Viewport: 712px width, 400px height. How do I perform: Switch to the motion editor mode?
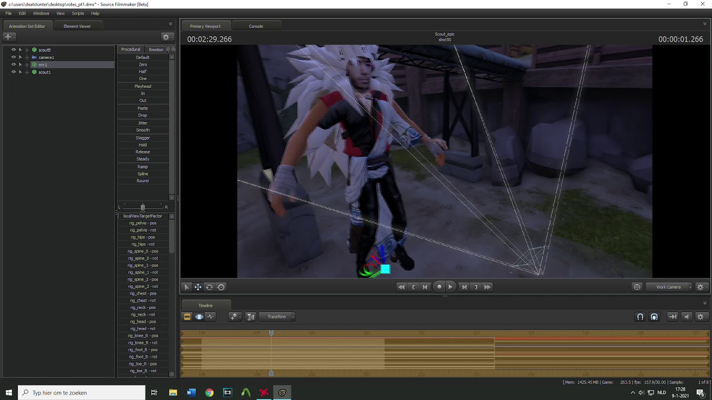tap(199, 317)
